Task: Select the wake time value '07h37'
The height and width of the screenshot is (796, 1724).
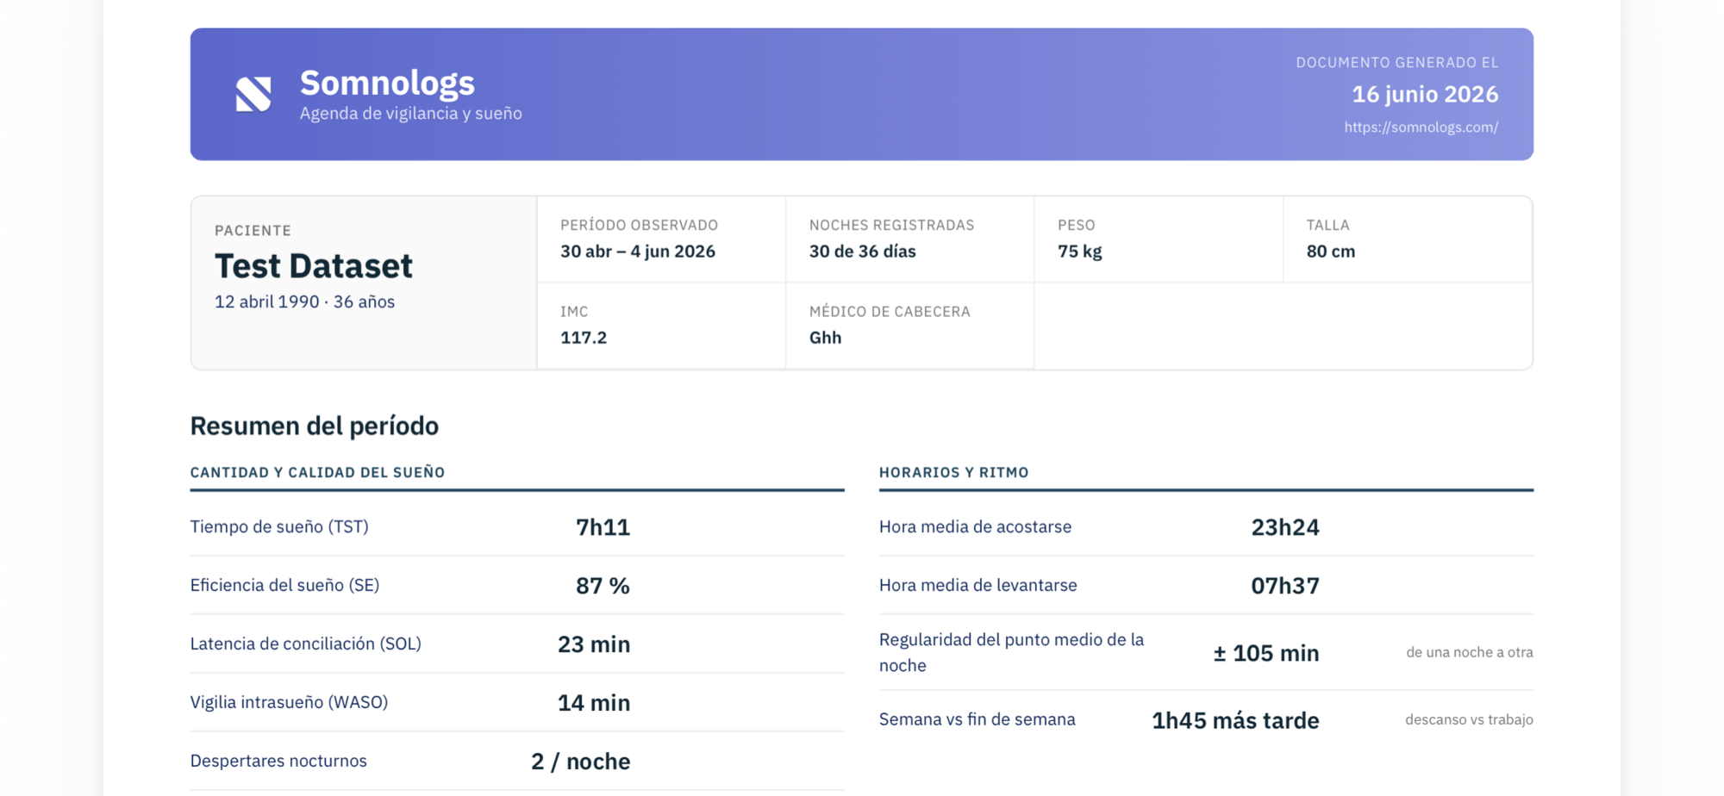Action: click(1284, 586)
